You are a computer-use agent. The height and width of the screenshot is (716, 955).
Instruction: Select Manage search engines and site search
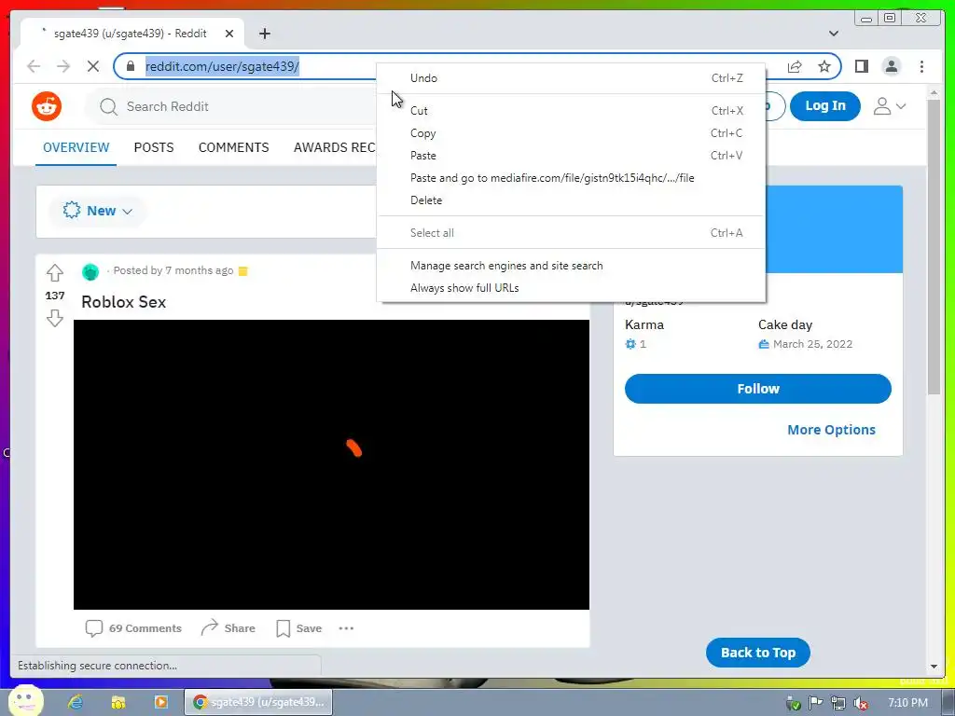coord(572,266)
